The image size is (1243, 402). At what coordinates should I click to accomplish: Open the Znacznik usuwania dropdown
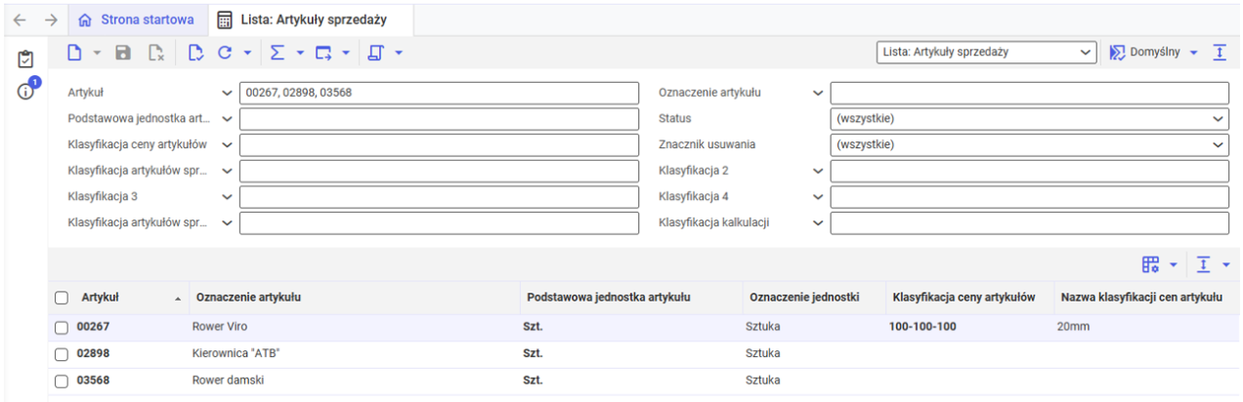point(1029,144)
